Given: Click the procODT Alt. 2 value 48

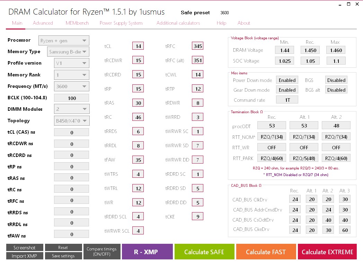Looking at the screenshot, I should tap(336, 126).
